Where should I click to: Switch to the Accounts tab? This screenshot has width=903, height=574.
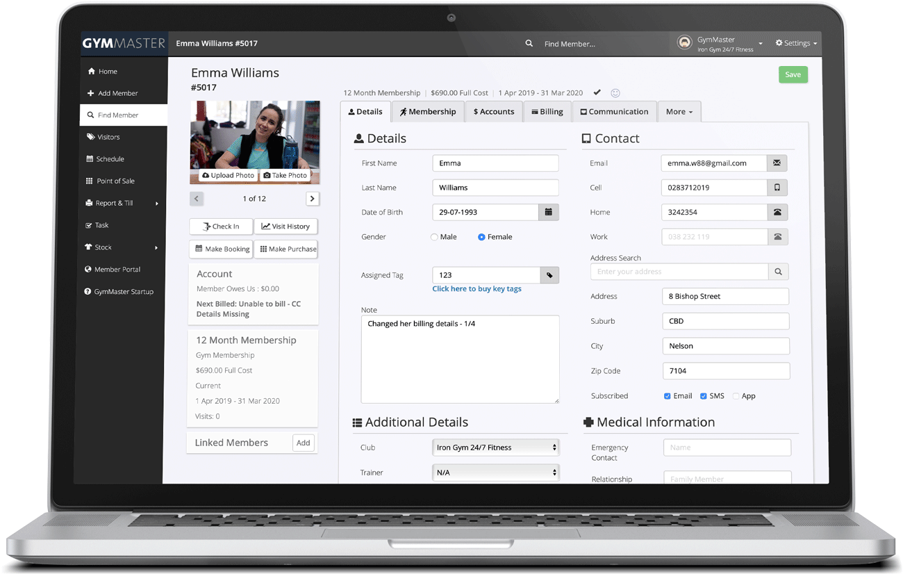pos(494,112)
